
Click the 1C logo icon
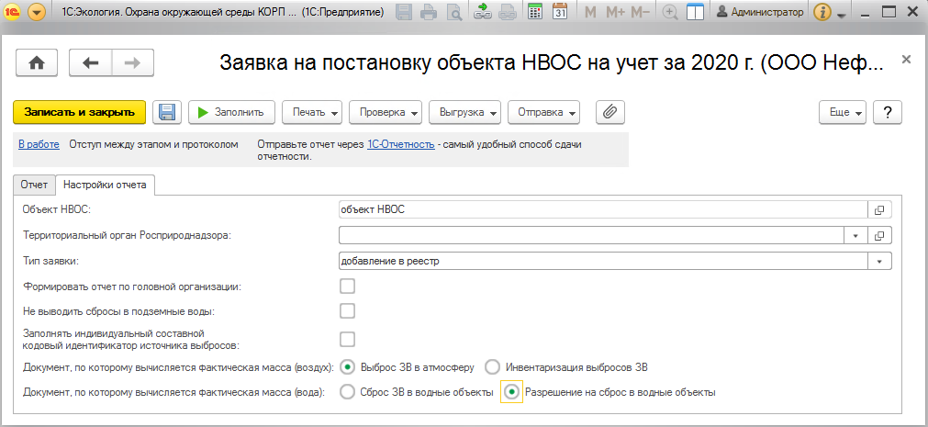[13, 11]
